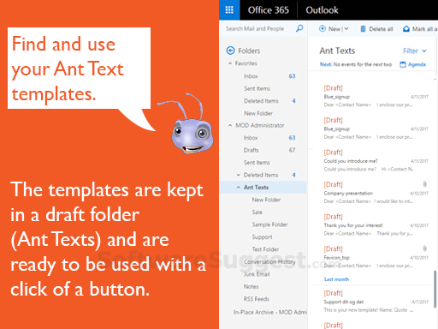
Task: Collapse folder pane with Folders back arrow
Action: click(230, 51)
